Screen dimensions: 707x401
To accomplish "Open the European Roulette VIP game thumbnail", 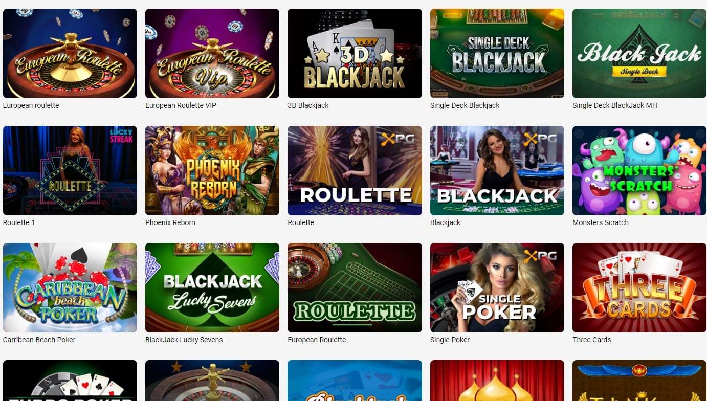I will click(x=212, y=53).
